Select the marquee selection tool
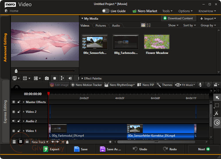221x159 pixels. point(217,105)
